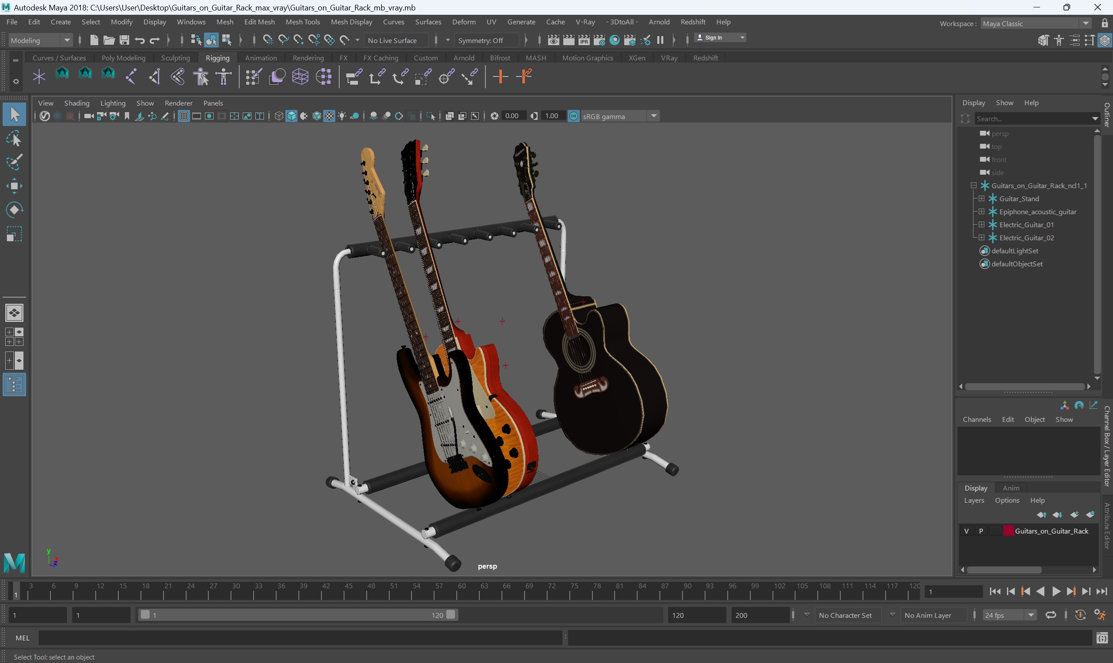The width and height of the screenshot is (1113, 663).
Task: Click the Aim Constraint shelf icon
Action: 446,76
